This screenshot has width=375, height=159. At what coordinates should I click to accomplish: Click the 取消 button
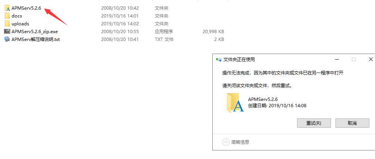[x=352, y=123]
